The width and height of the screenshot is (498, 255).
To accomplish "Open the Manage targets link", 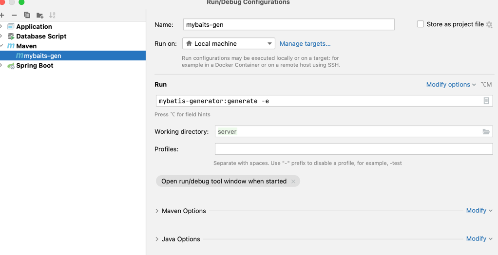I will click(x=305, y=44).
